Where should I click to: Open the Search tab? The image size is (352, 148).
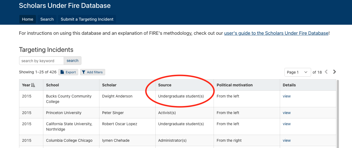click(x=47, y=19)
